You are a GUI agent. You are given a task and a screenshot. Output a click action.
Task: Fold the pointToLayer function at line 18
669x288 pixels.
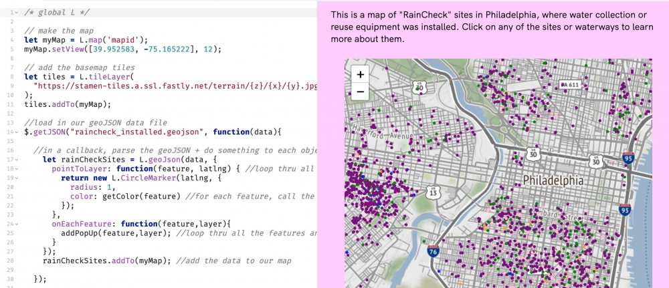pyautogui.click(x=17, y=169)
